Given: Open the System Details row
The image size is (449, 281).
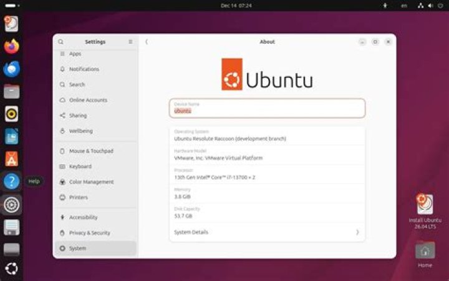Looking at the screenshot, I should click(x=267, y=232).
